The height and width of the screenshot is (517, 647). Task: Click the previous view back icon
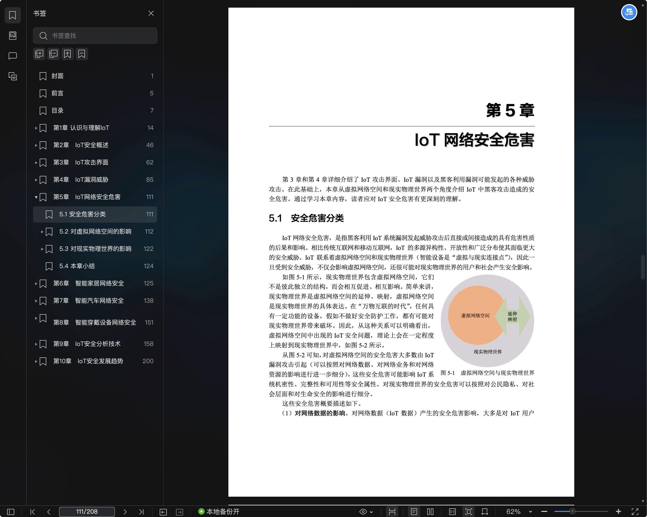[x=163, y=512]
